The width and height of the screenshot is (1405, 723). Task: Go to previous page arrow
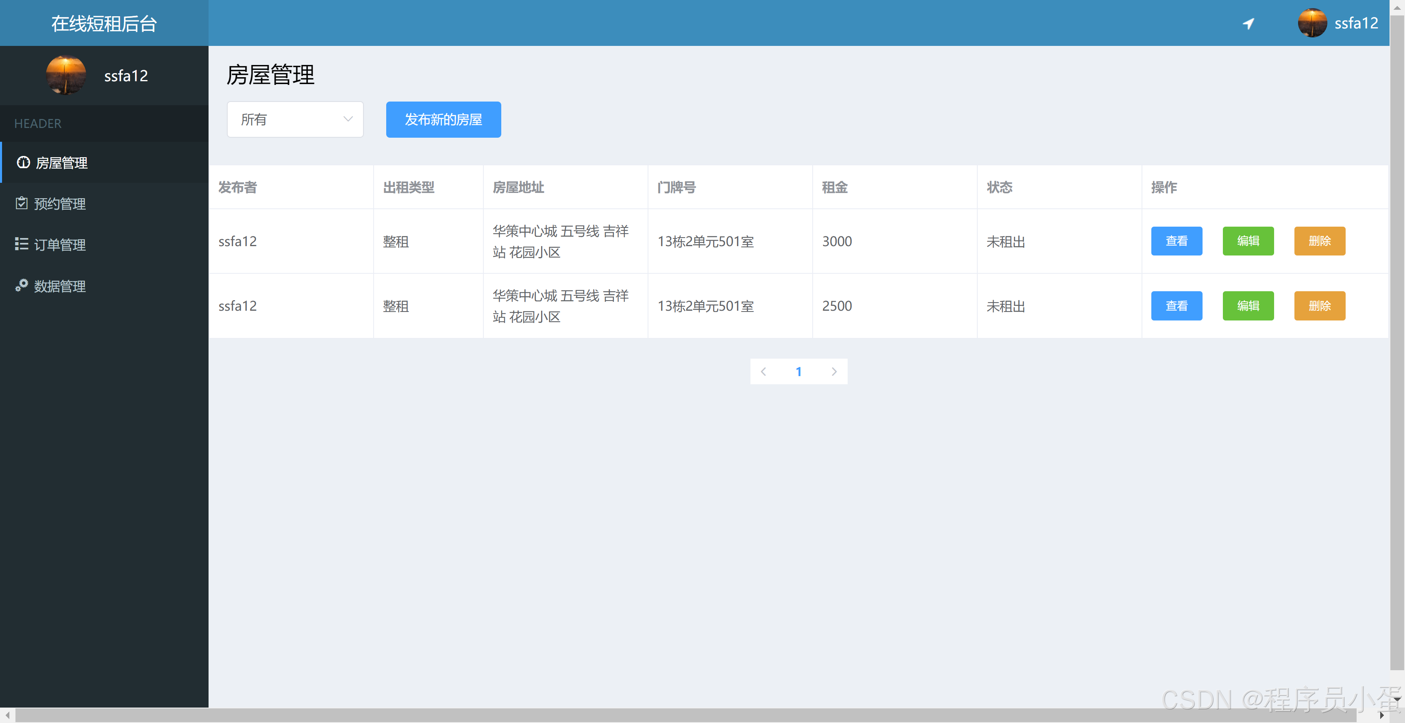[x=763, y=372]
